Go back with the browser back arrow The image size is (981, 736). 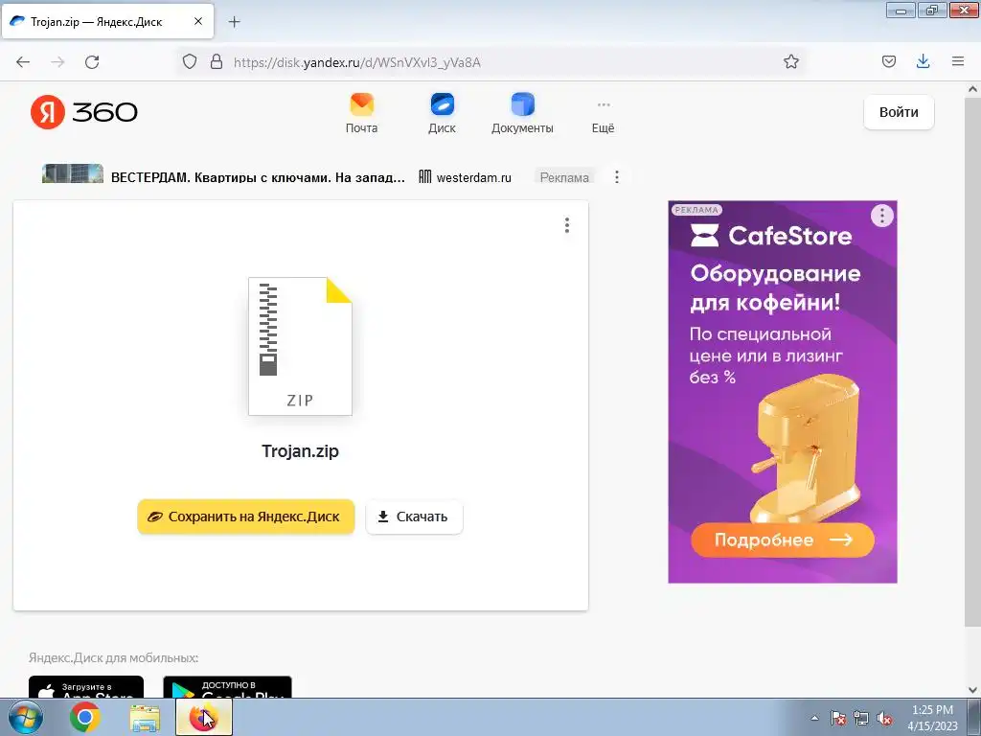(x=23, y=62)
